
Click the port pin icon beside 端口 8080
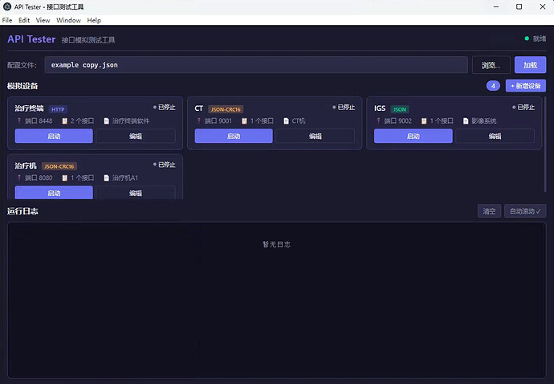[19, 178]
